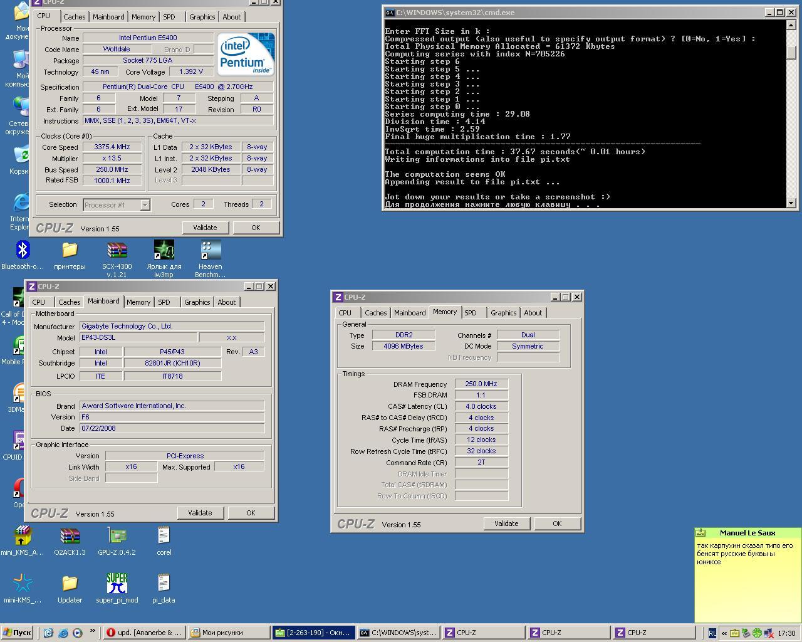Viewport: 802px width, 642px height.
Task: Click the Core Speed 3375.4 MHz field
Action: (112, 147)
